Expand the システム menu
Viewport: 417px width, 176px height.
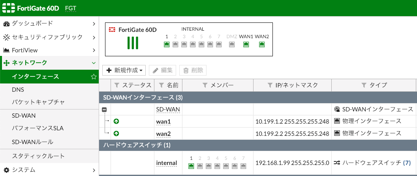coord(94,170)
